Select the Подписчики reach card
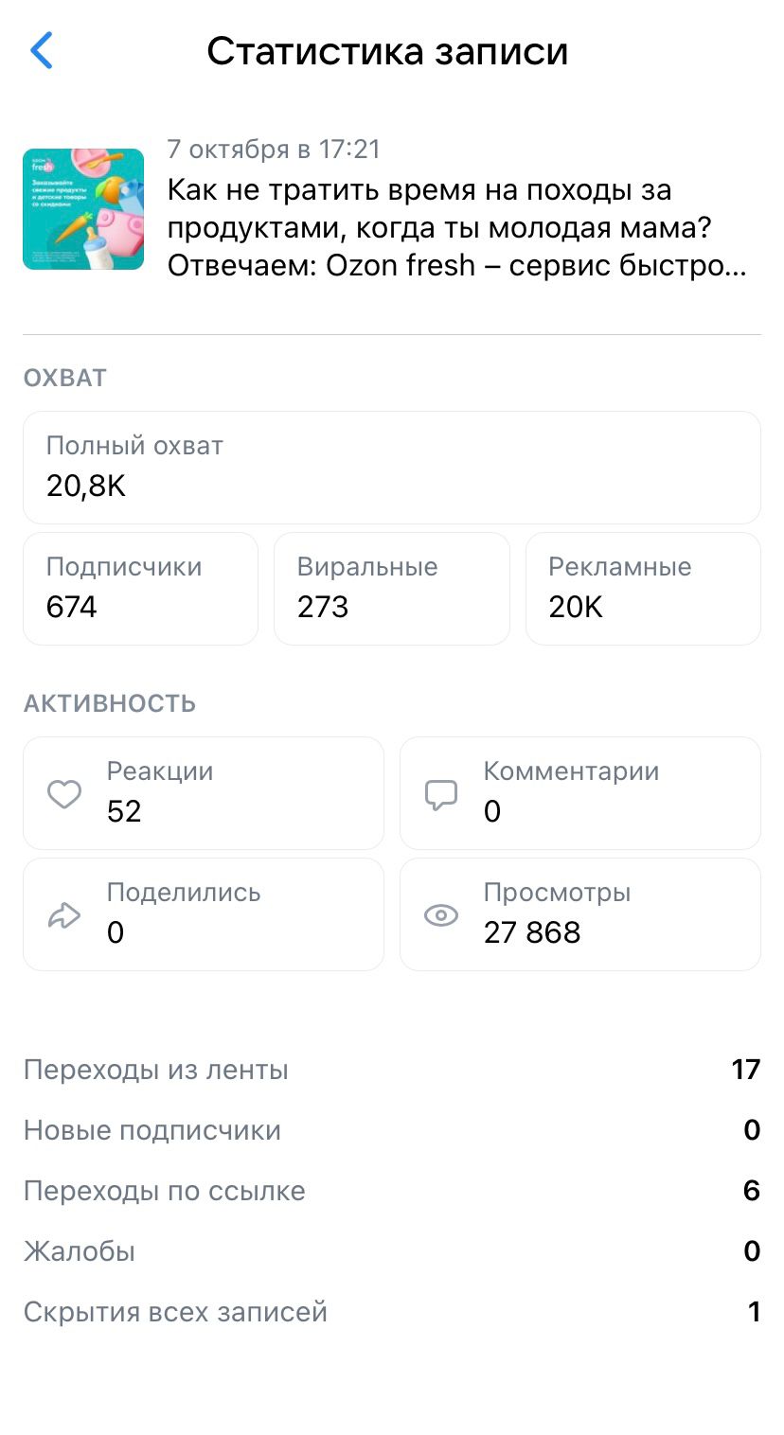The height and width of the screenshot is (1435, 784). coord(140,588)
